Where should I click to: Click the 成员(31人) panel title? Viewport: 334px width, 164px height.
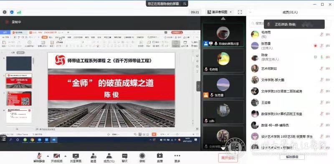point(290,13)
